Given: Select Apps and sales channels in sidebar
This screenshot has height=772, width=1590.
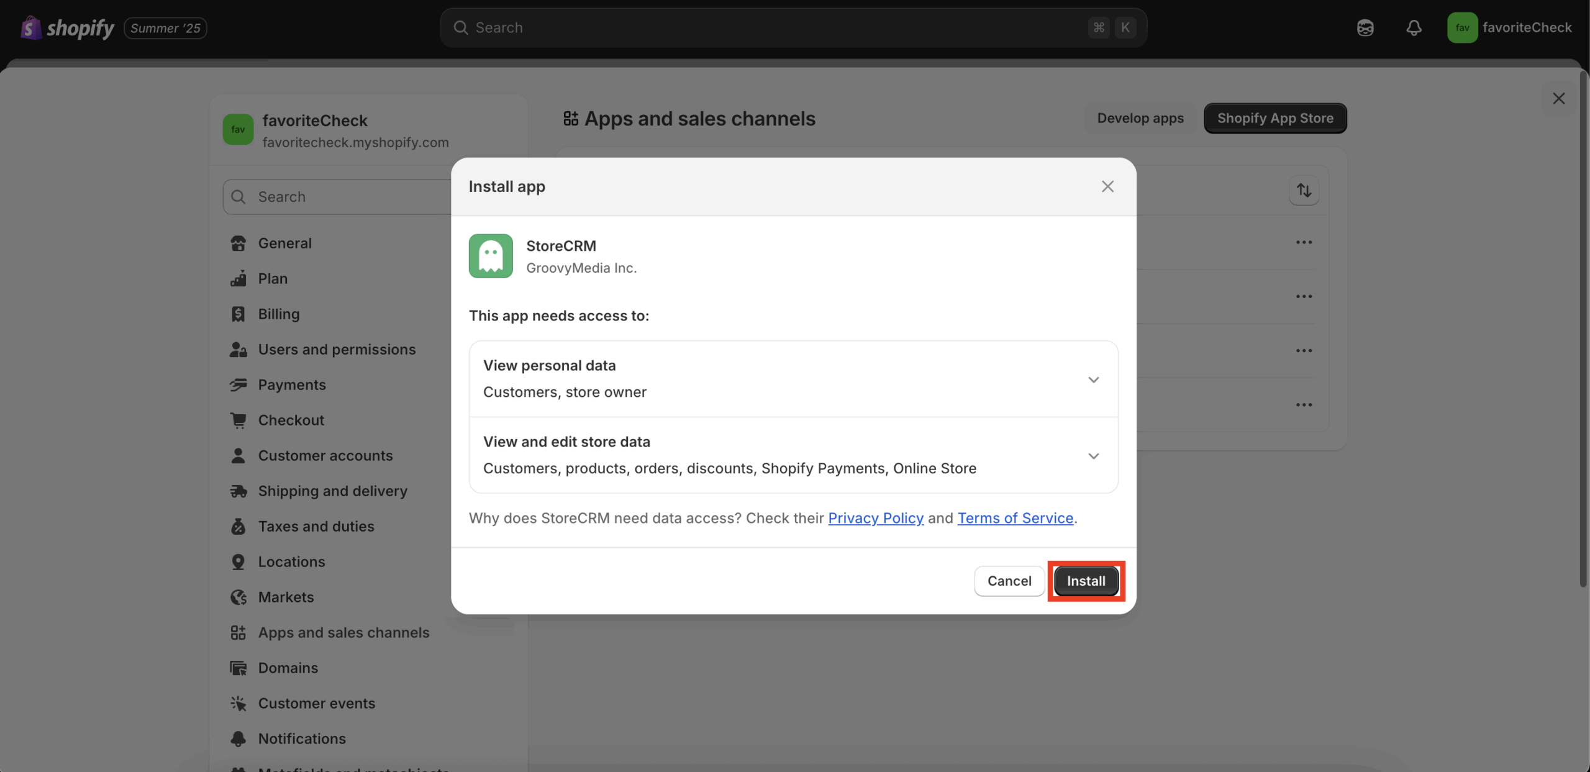Looking at the screenshot, I should point(343,632).
